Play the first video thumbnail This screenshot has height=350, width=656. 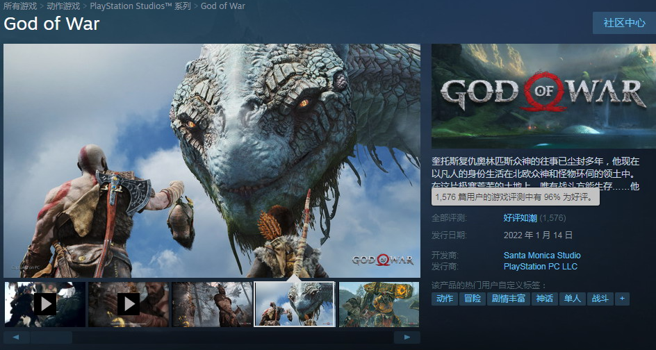[x=44, y=304]
